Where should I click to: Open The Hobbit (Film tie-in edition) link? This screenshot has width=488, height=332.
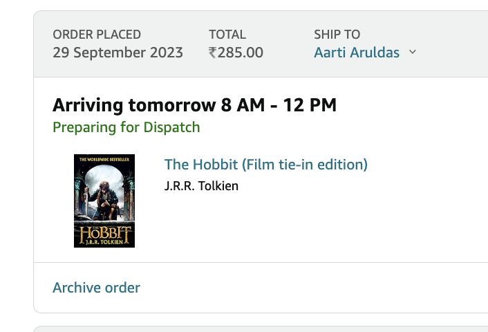tap(266, 164)
